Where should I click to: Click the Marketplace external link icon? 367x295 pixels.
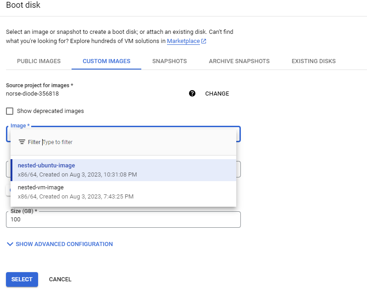click(x=204, y=41)
